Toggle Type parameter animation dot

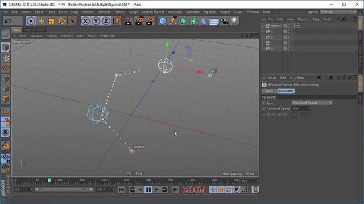[263, 103]
